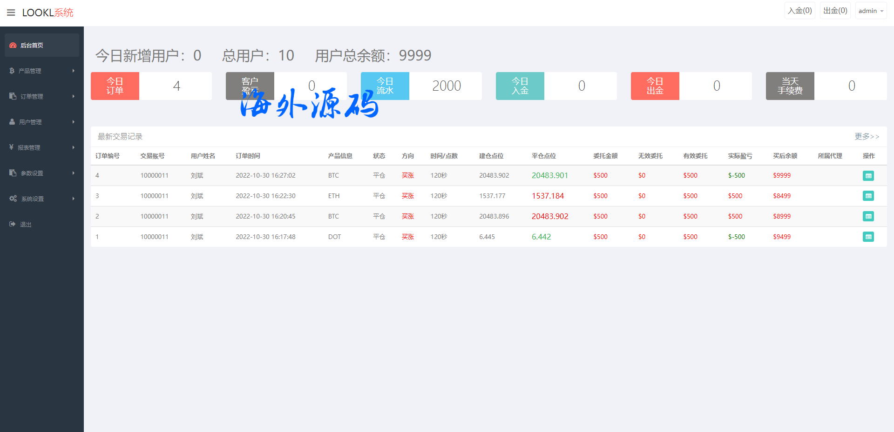The image size is (894, 432).
Task: Open the 更多>> link for transactions
Action: pyautogui.click(x=867, y=136)
